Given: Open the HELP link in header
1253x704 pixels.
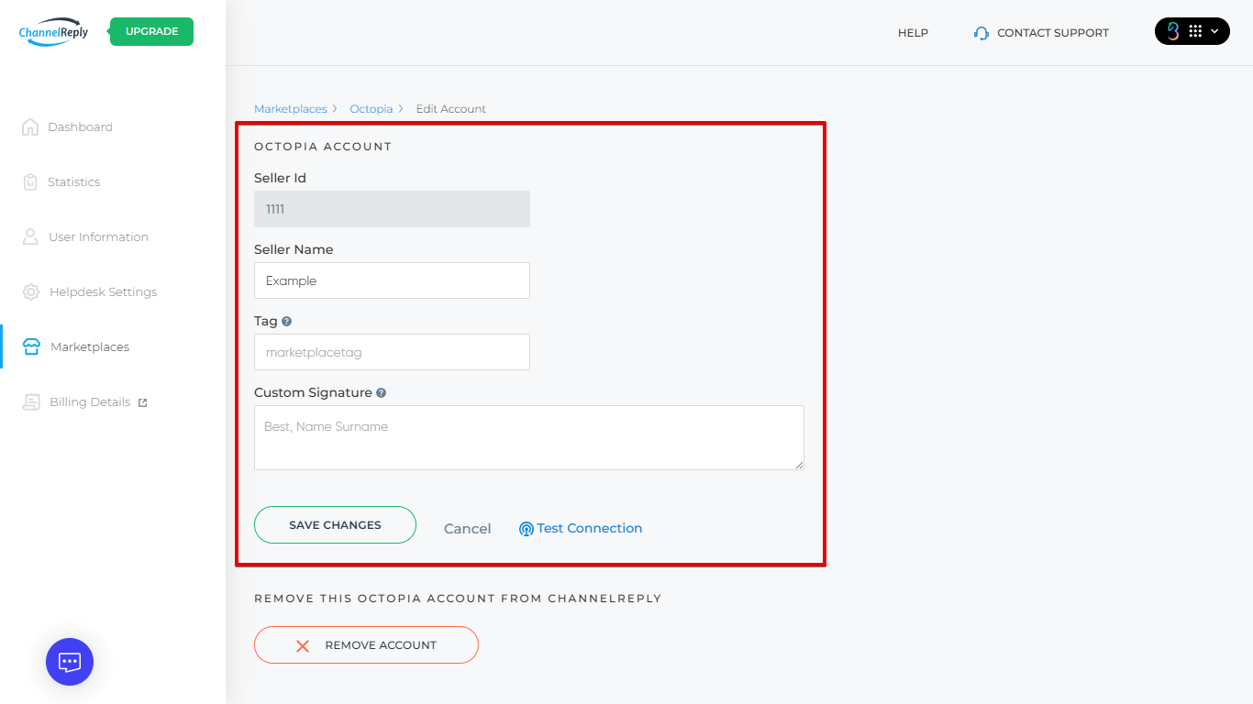Looking at the screenshot, I should point(913,33).
